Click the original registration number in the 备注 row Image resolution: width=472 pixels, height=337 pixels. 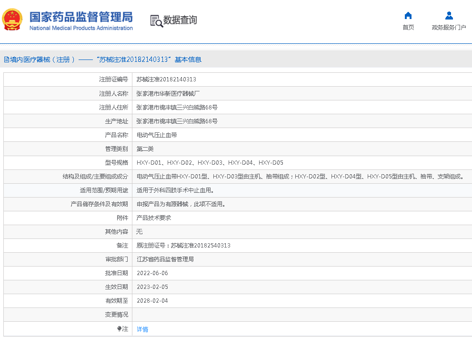point(183,245)
